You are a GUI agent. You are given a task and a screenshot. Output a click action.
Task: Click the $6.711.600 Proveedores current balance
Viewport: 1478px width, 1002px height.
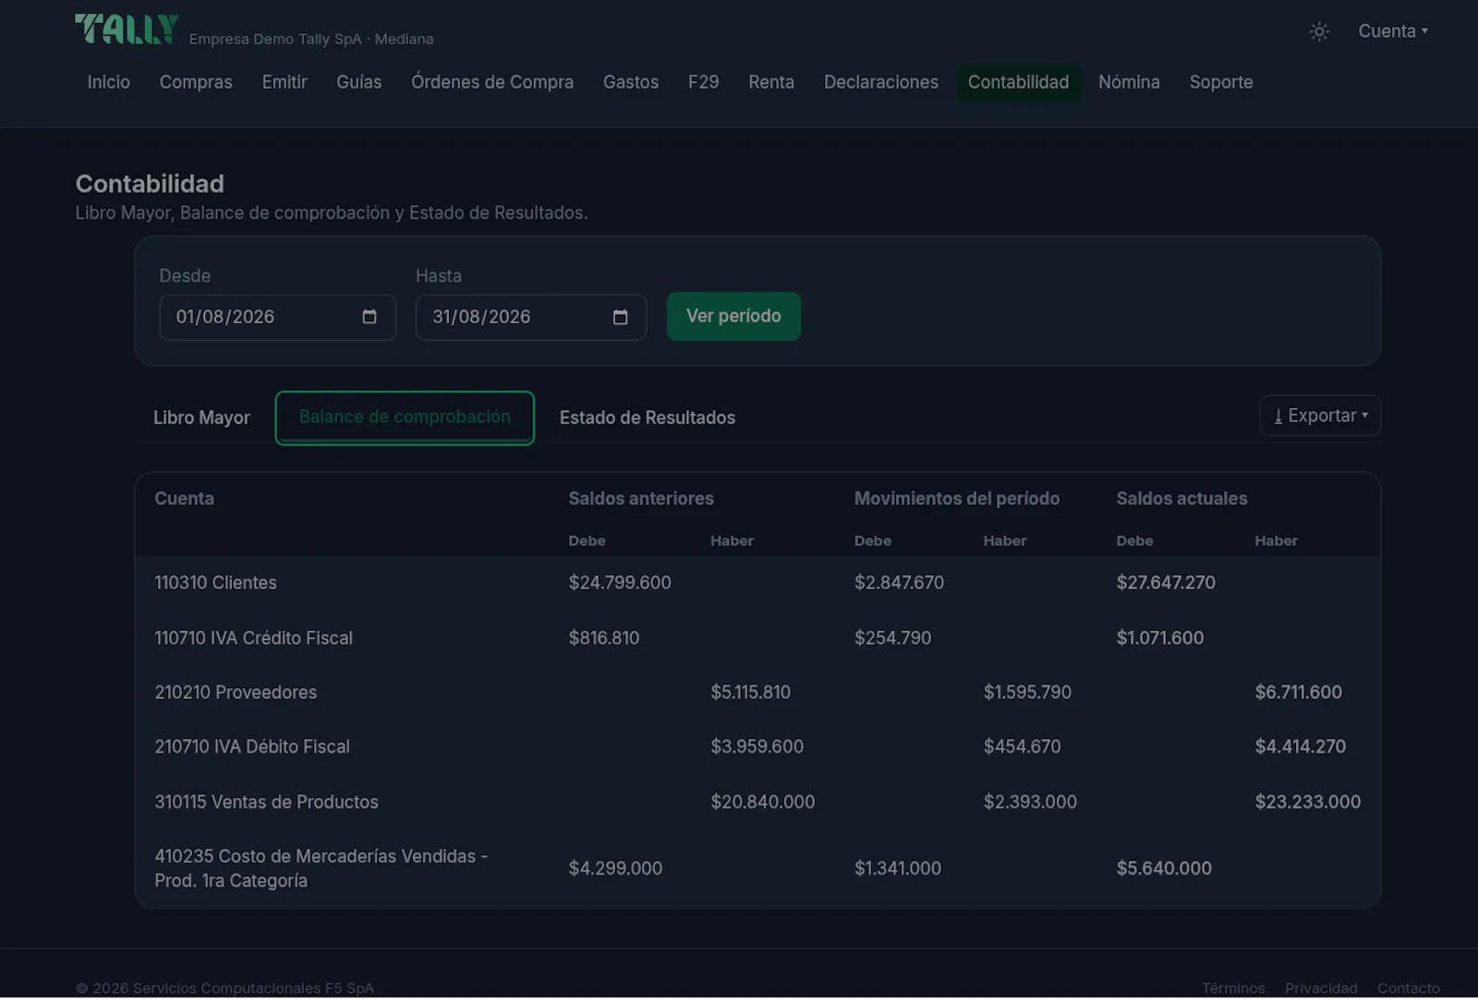click(x=1298, y=693)
